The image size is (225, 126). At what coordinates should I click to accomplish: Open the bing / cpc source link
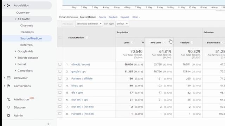point(77,85)
